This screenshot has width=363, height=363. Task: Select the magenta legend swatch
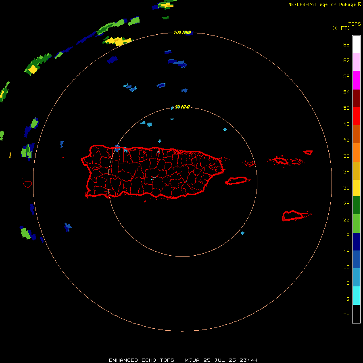tap(356, 80)
